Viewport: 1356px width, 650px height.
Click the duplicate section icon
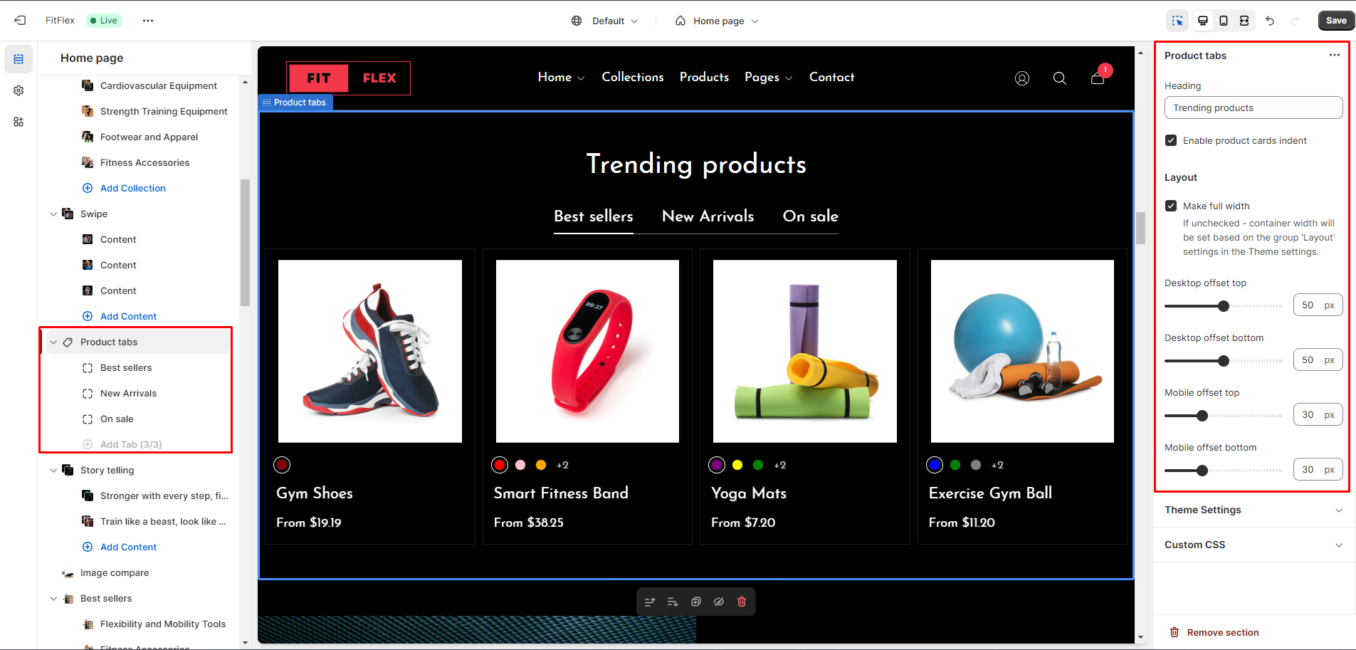696,602
